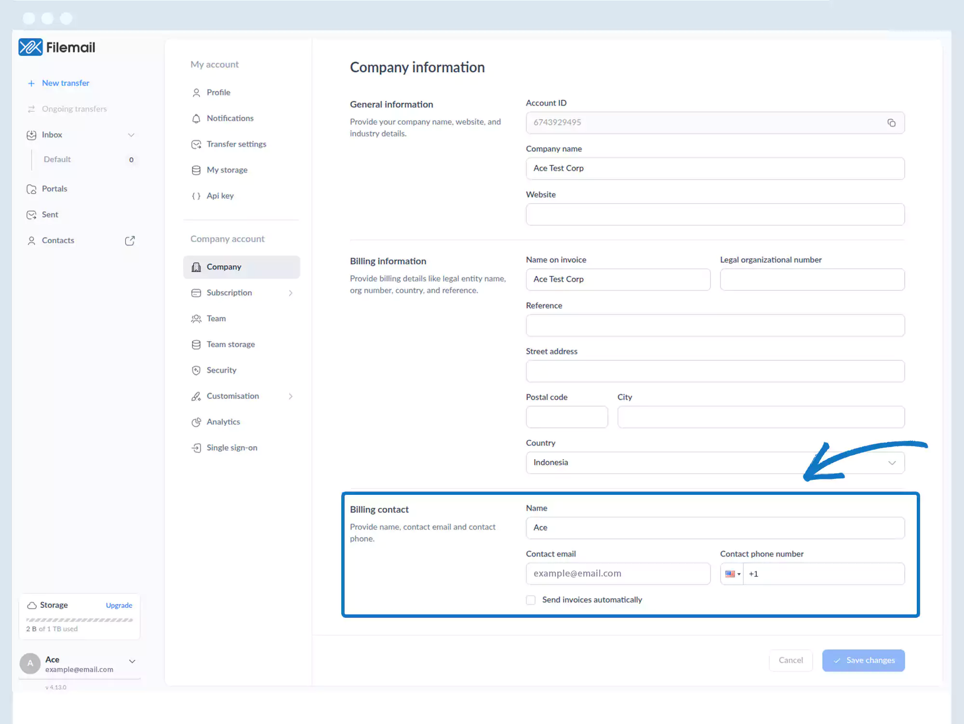Viewport: 964px width, 724px height.
Task: Click the Single sign-on icon
Action: point(196,448)
